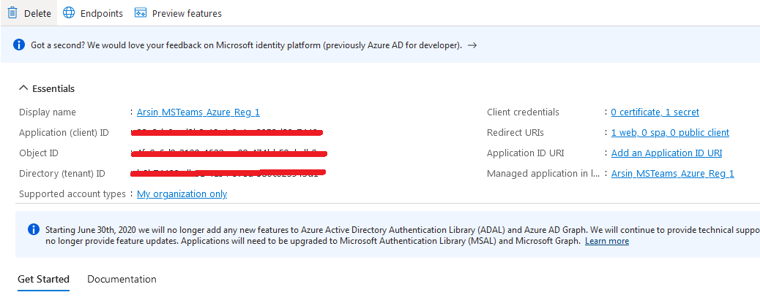Open the My organization only link

coord(182,193)
